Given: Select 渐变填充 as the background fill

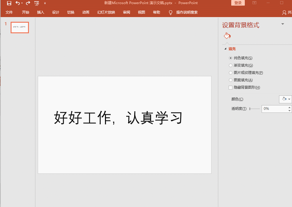Looking at the screenshot, I should point(230,65).
